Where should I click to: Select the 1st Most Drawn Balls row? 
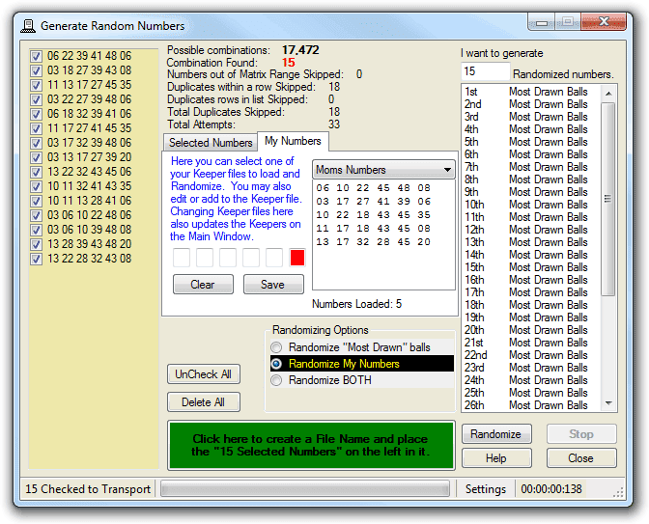tap(531, 92)
